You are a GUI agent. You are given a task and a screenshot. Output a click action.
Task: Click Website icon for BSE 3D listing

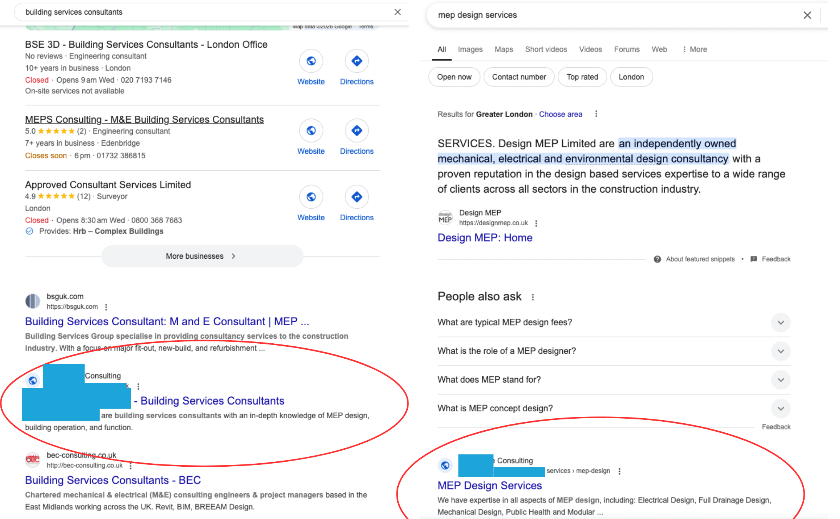[311, 61]
